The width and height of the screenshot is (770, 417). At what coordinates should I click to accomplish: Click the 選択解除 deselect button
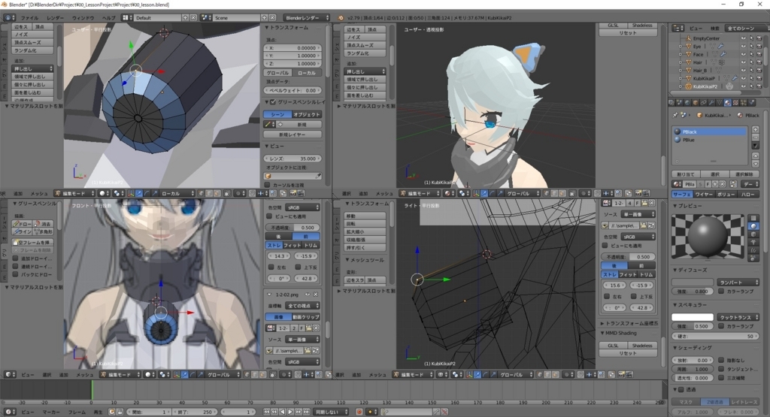(744, 174)
